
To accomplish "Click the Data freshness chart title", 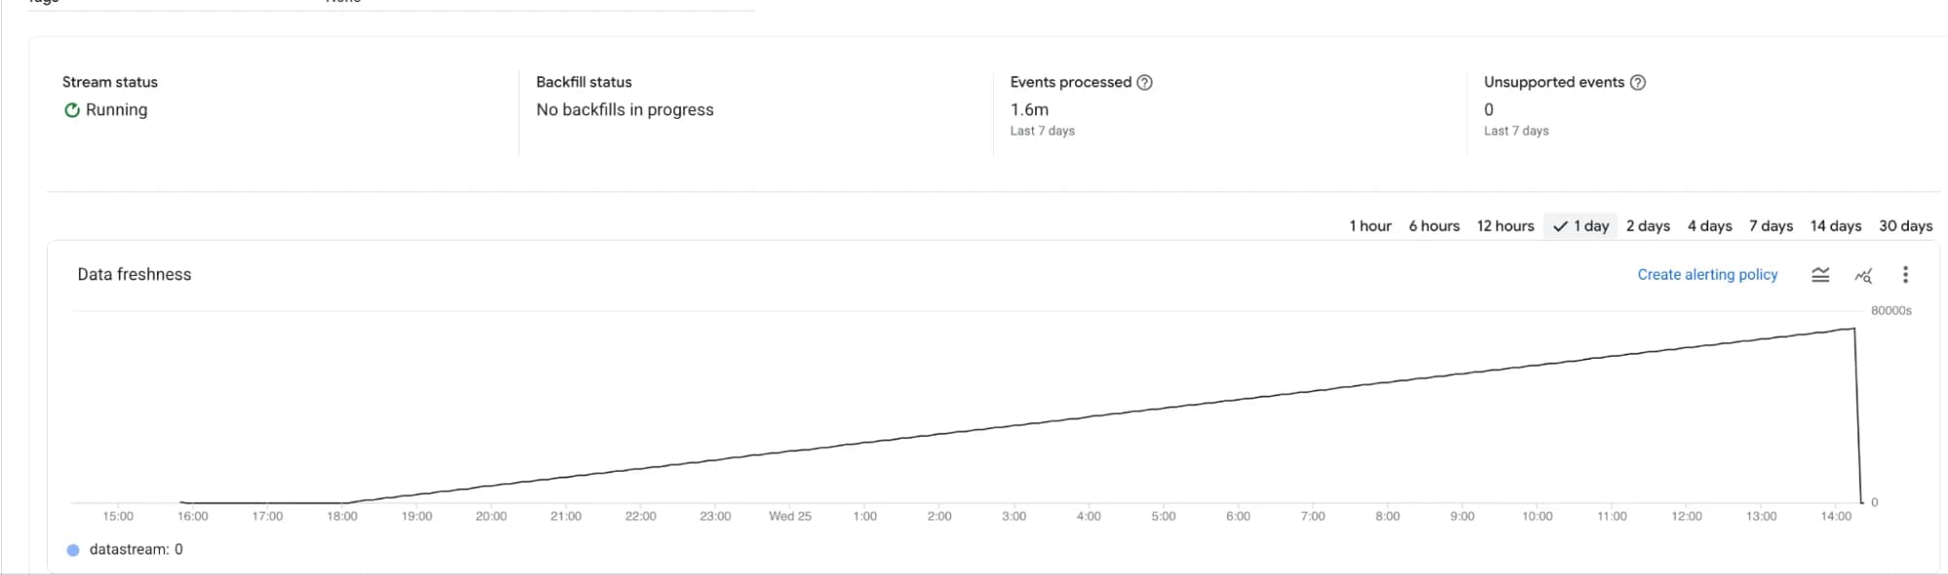I will click(134, 275).
